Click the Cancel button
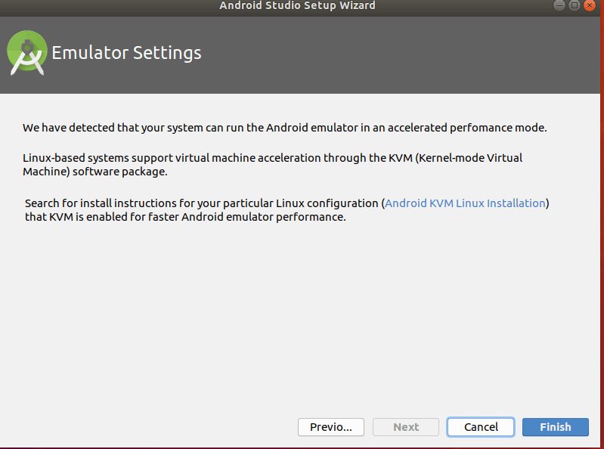Image resolution: width=604 pixels, height=449 pixels. (481, 427)
